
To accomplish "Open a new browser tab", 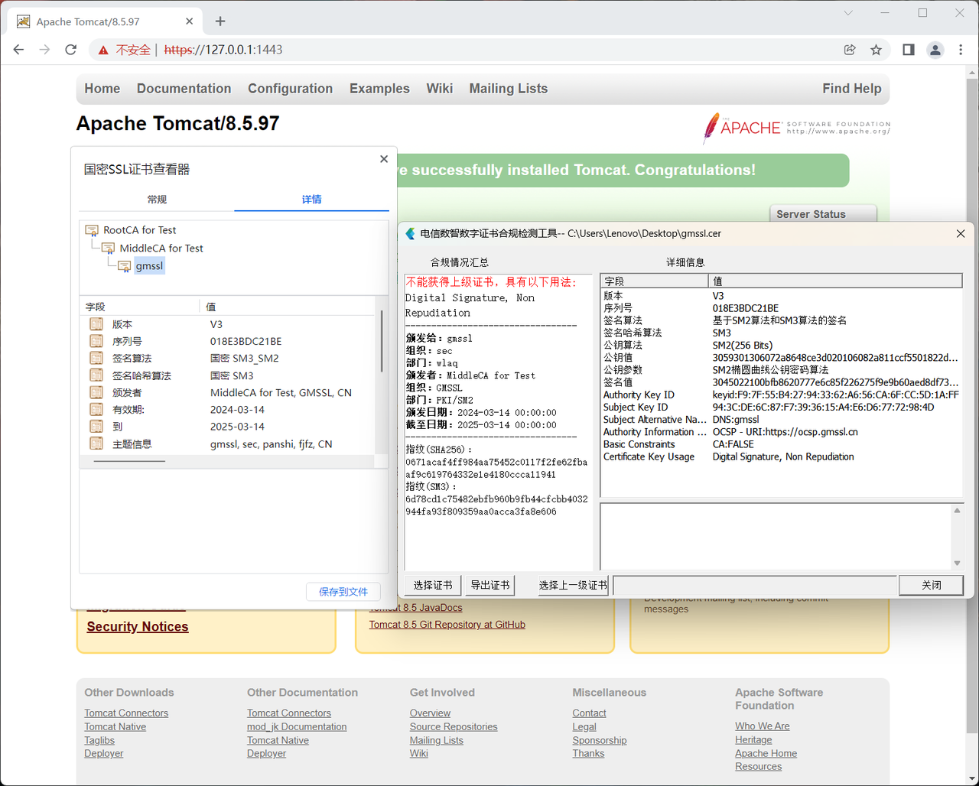I will click(x=220, y=21).
